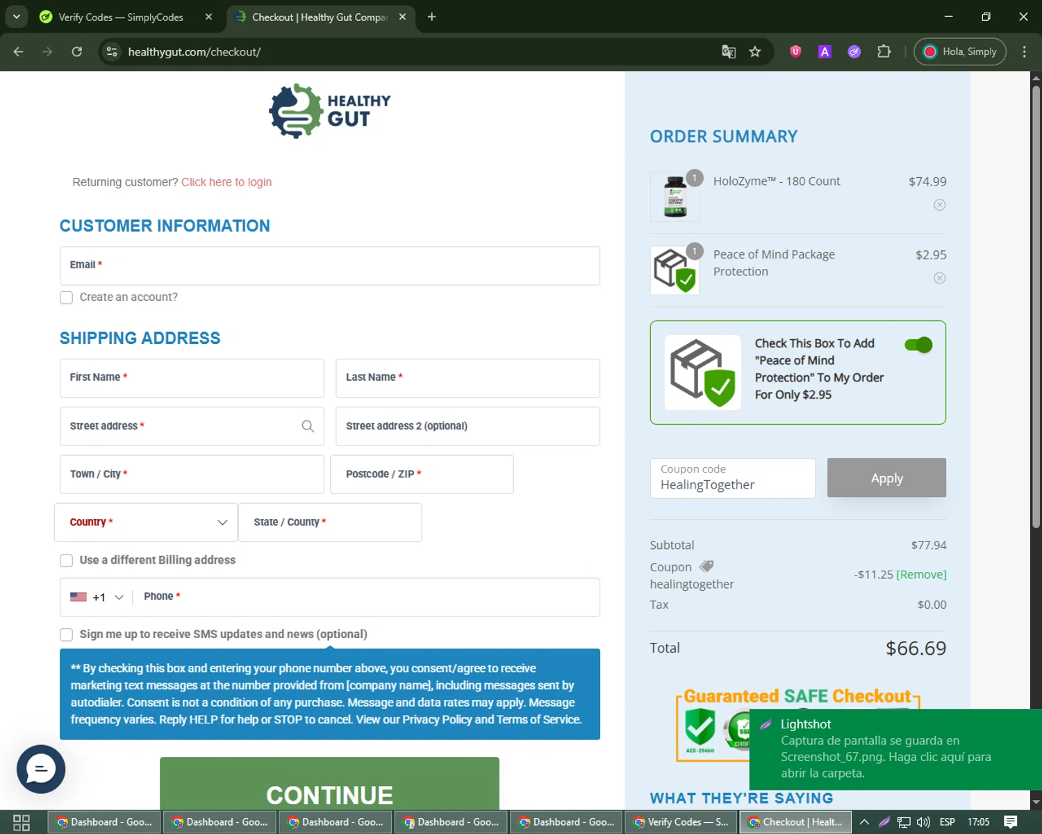This screenshot has width=1042, height=834.
Task: Open the +1 phone country code selector
Action: pos(97,597)
